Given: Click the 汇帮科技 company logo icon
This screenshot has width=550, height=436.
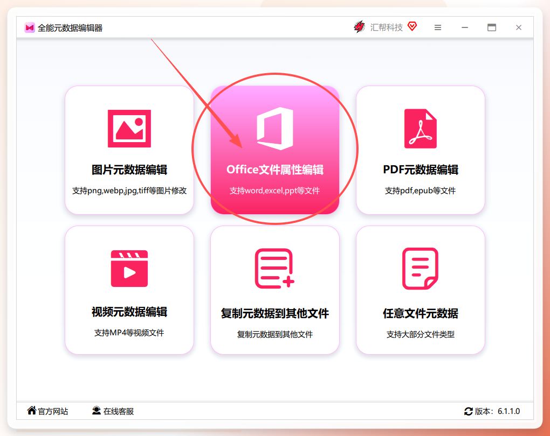Looking at the screenshot, I should tap(360, 27).
